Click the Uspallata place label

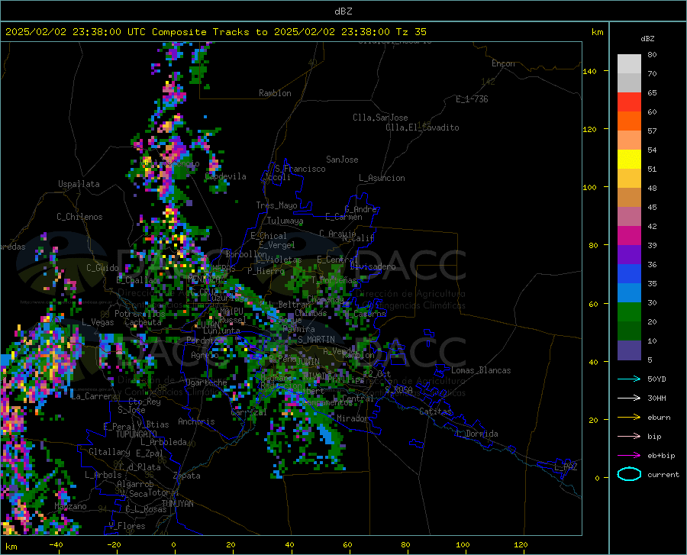[79, 185]
